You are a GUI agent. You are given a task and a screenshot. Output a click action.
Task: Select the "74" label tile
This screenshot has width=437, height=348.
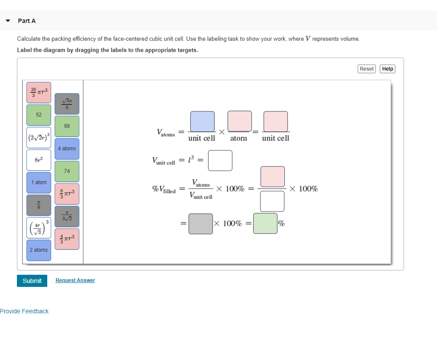67,171
